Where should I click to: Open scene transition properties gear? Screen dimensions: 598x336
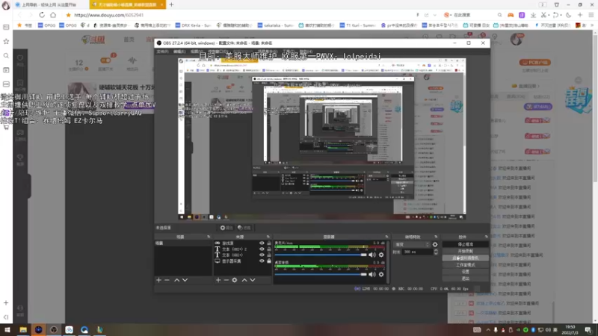(435, 245)
